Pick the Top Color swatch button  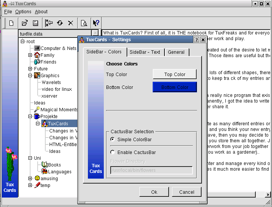[x=175, y=74]
